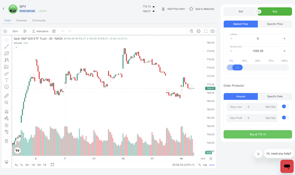
Task: Add symbol to compare with plus icon
Action: pos(5,31)
